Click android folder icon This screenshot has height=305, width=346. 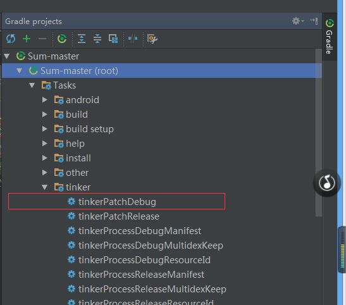point(59,100)
